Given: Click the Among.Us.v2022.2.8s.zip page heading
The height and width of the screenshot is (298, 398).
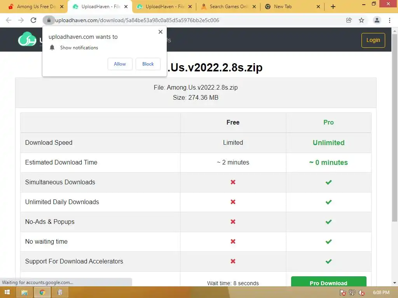Looking at the screenshot, I should 215,68.
